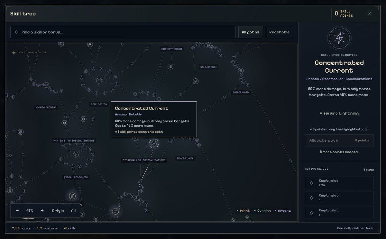386x239 pixels.
Task: Close the Skill tree window
Action: (369, 13)
